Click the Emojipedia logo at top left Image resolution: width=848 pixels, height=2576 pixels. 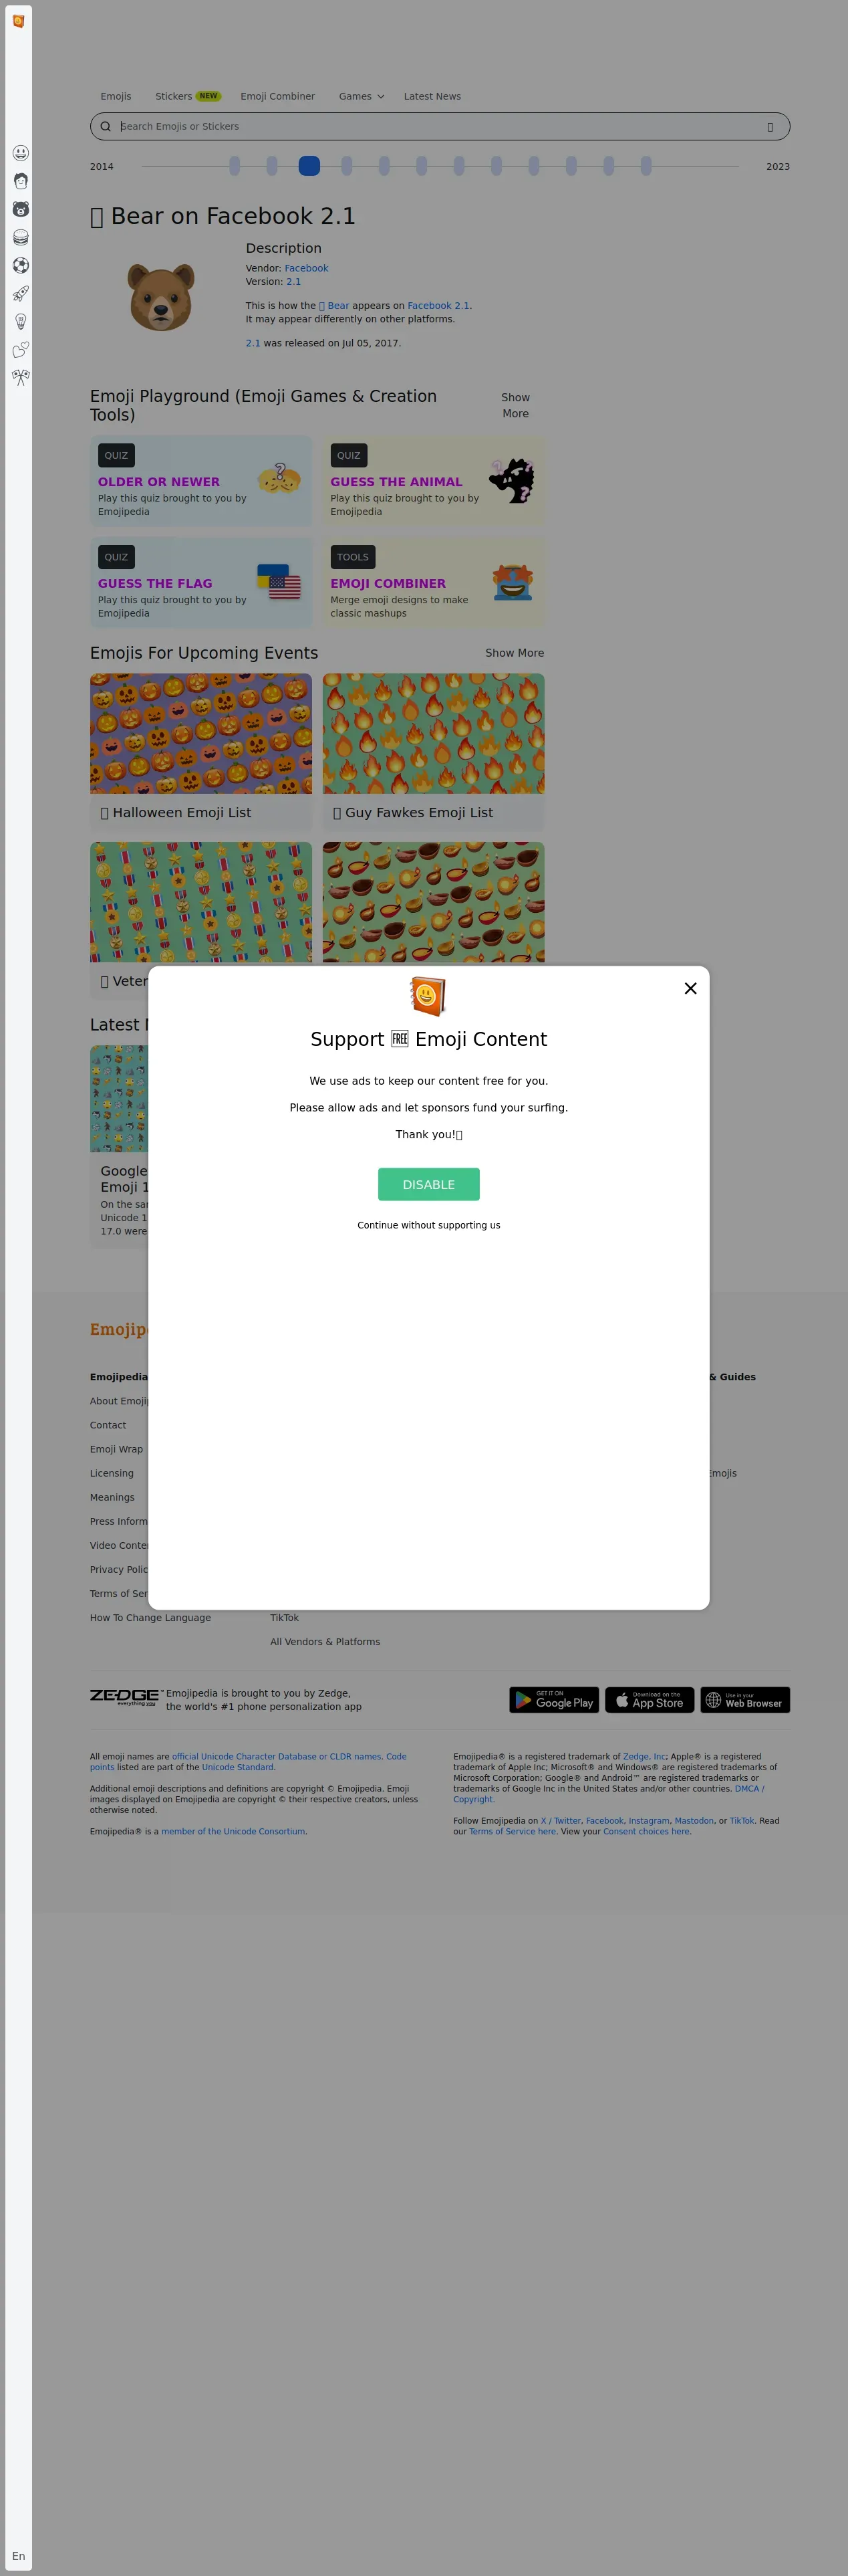tap(18, 21)
